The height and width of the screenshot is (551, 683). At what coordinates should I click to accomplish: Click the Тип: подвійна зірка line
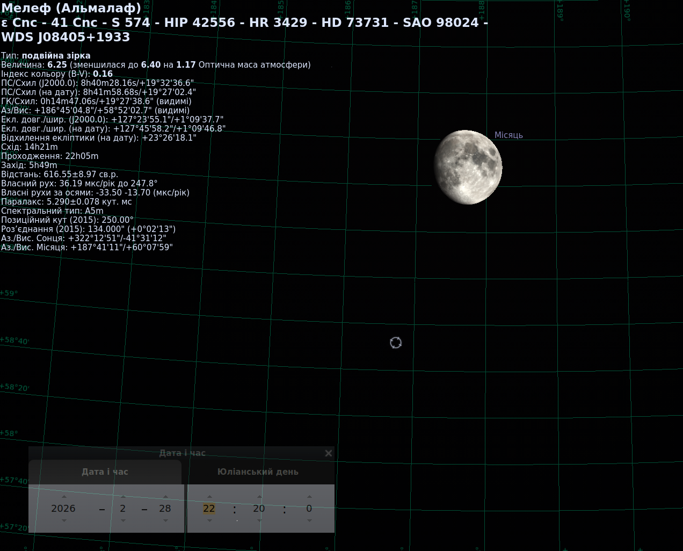point(46,56)
